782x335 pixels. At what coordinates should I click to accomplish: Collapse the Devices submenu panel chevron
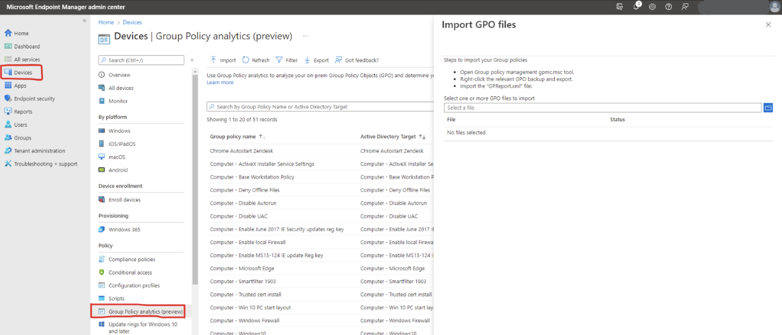(192, 60)
